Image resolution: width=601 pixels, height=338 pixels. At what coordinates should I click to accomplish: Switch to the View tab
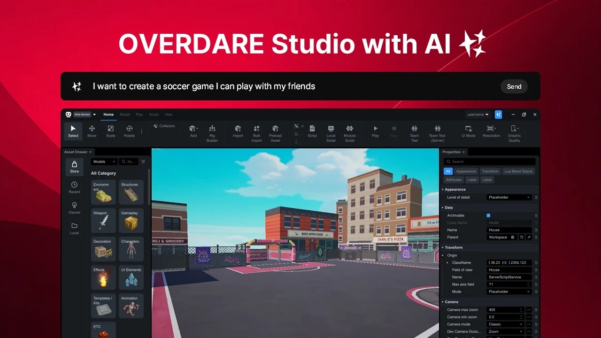168,115
